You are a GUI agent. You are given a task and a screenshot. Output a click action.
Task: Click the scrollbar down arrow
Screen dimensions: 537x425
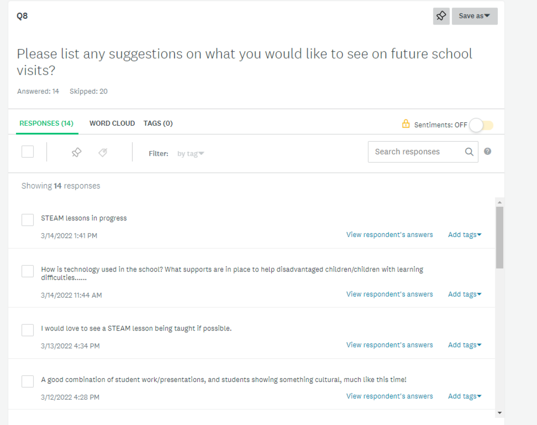pyautogui.click(x=500, y=413)
